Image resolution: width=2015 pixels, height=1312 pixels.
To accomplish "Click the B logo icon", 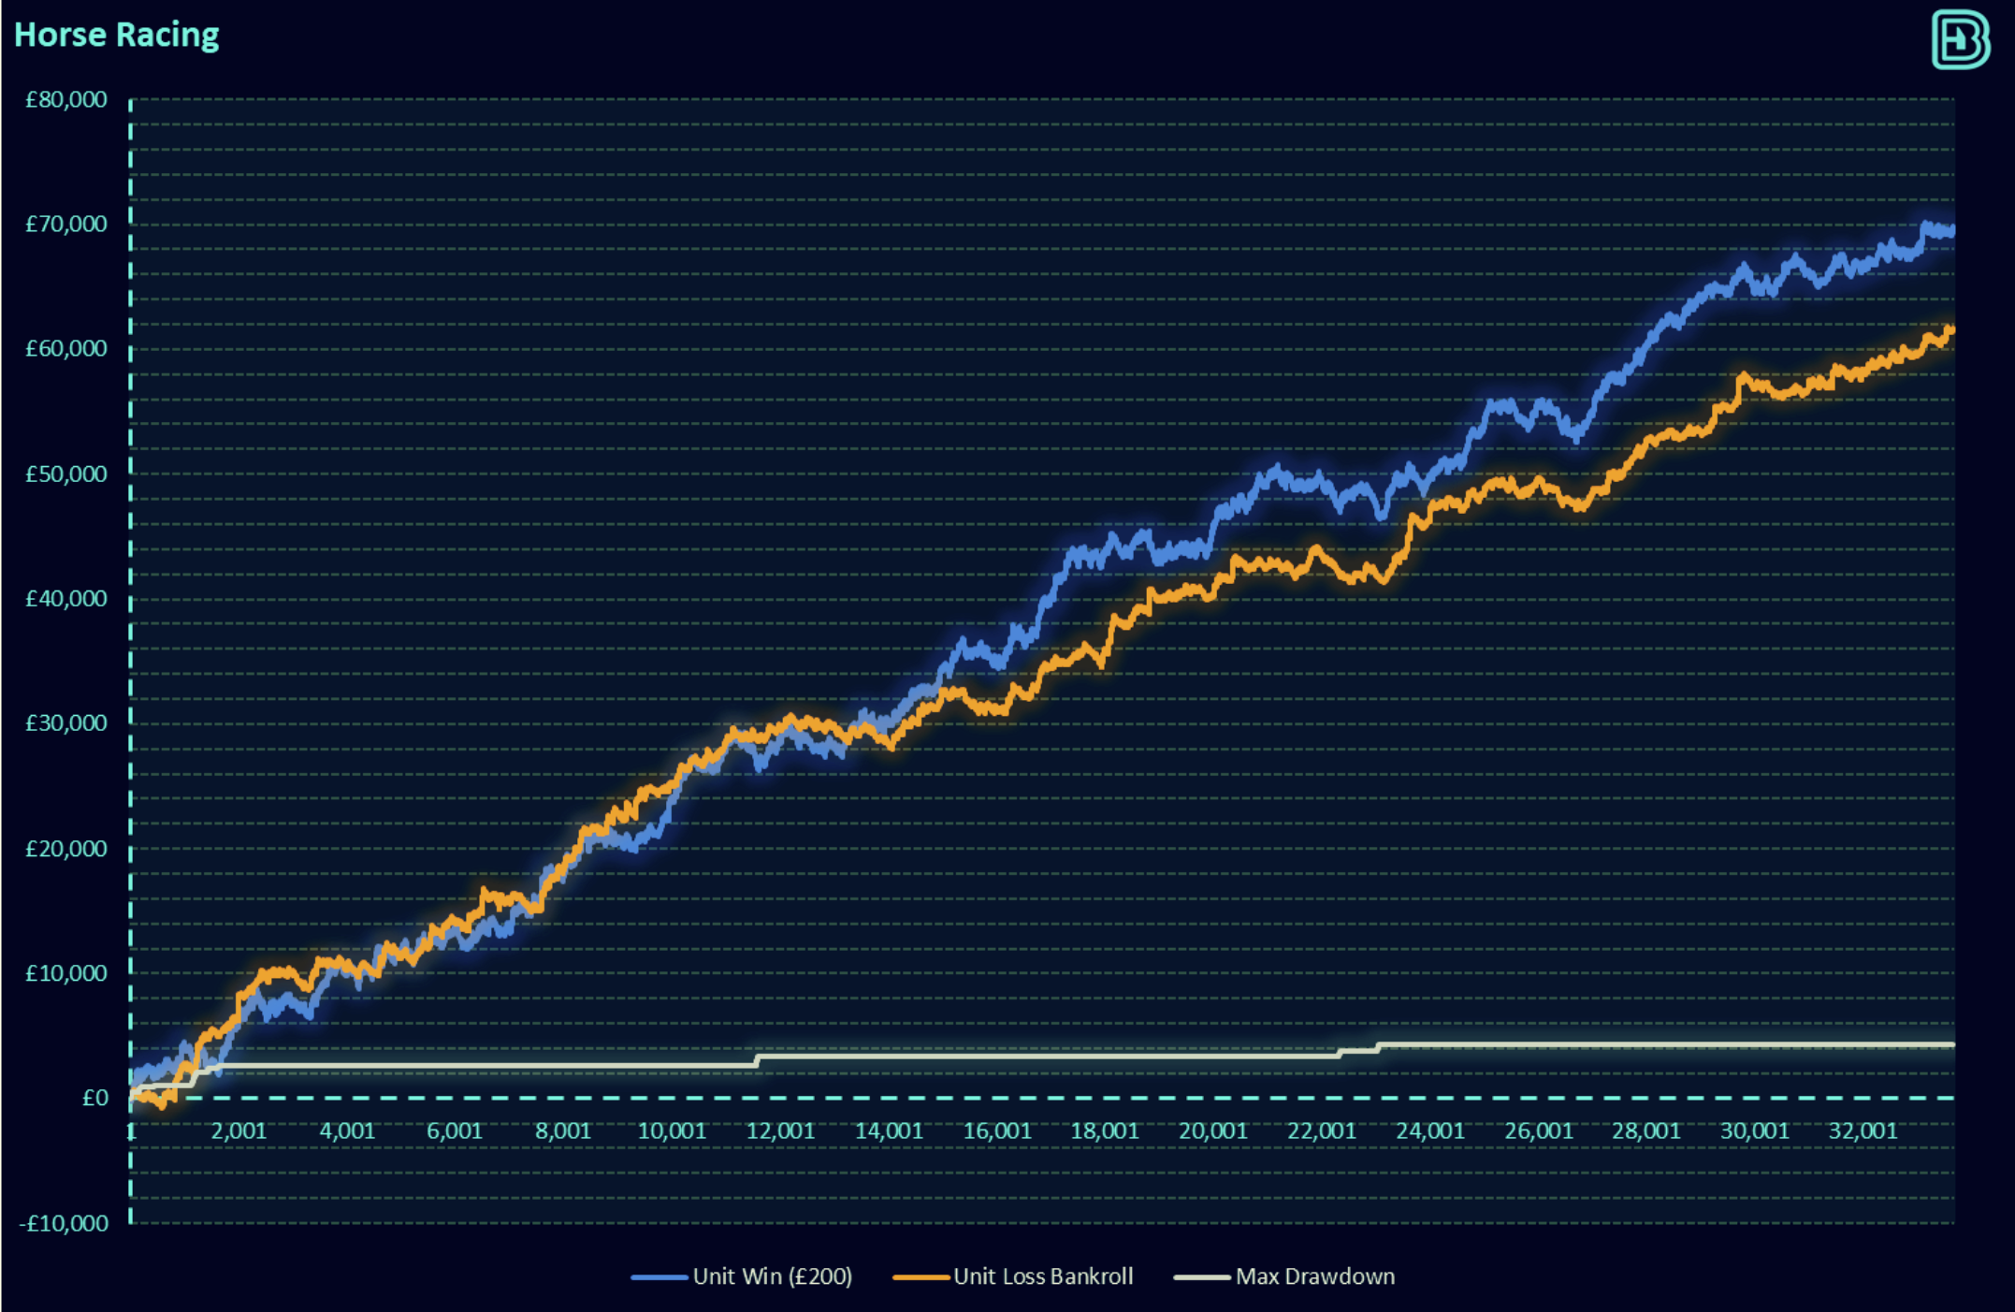I will (1960, 39).
